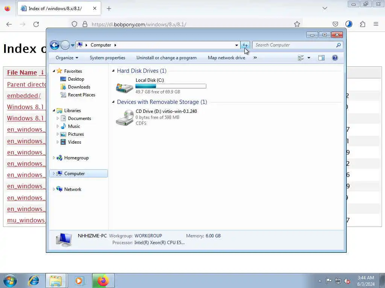Open the Pictures library
385x288 pixels.
[76, 134]
